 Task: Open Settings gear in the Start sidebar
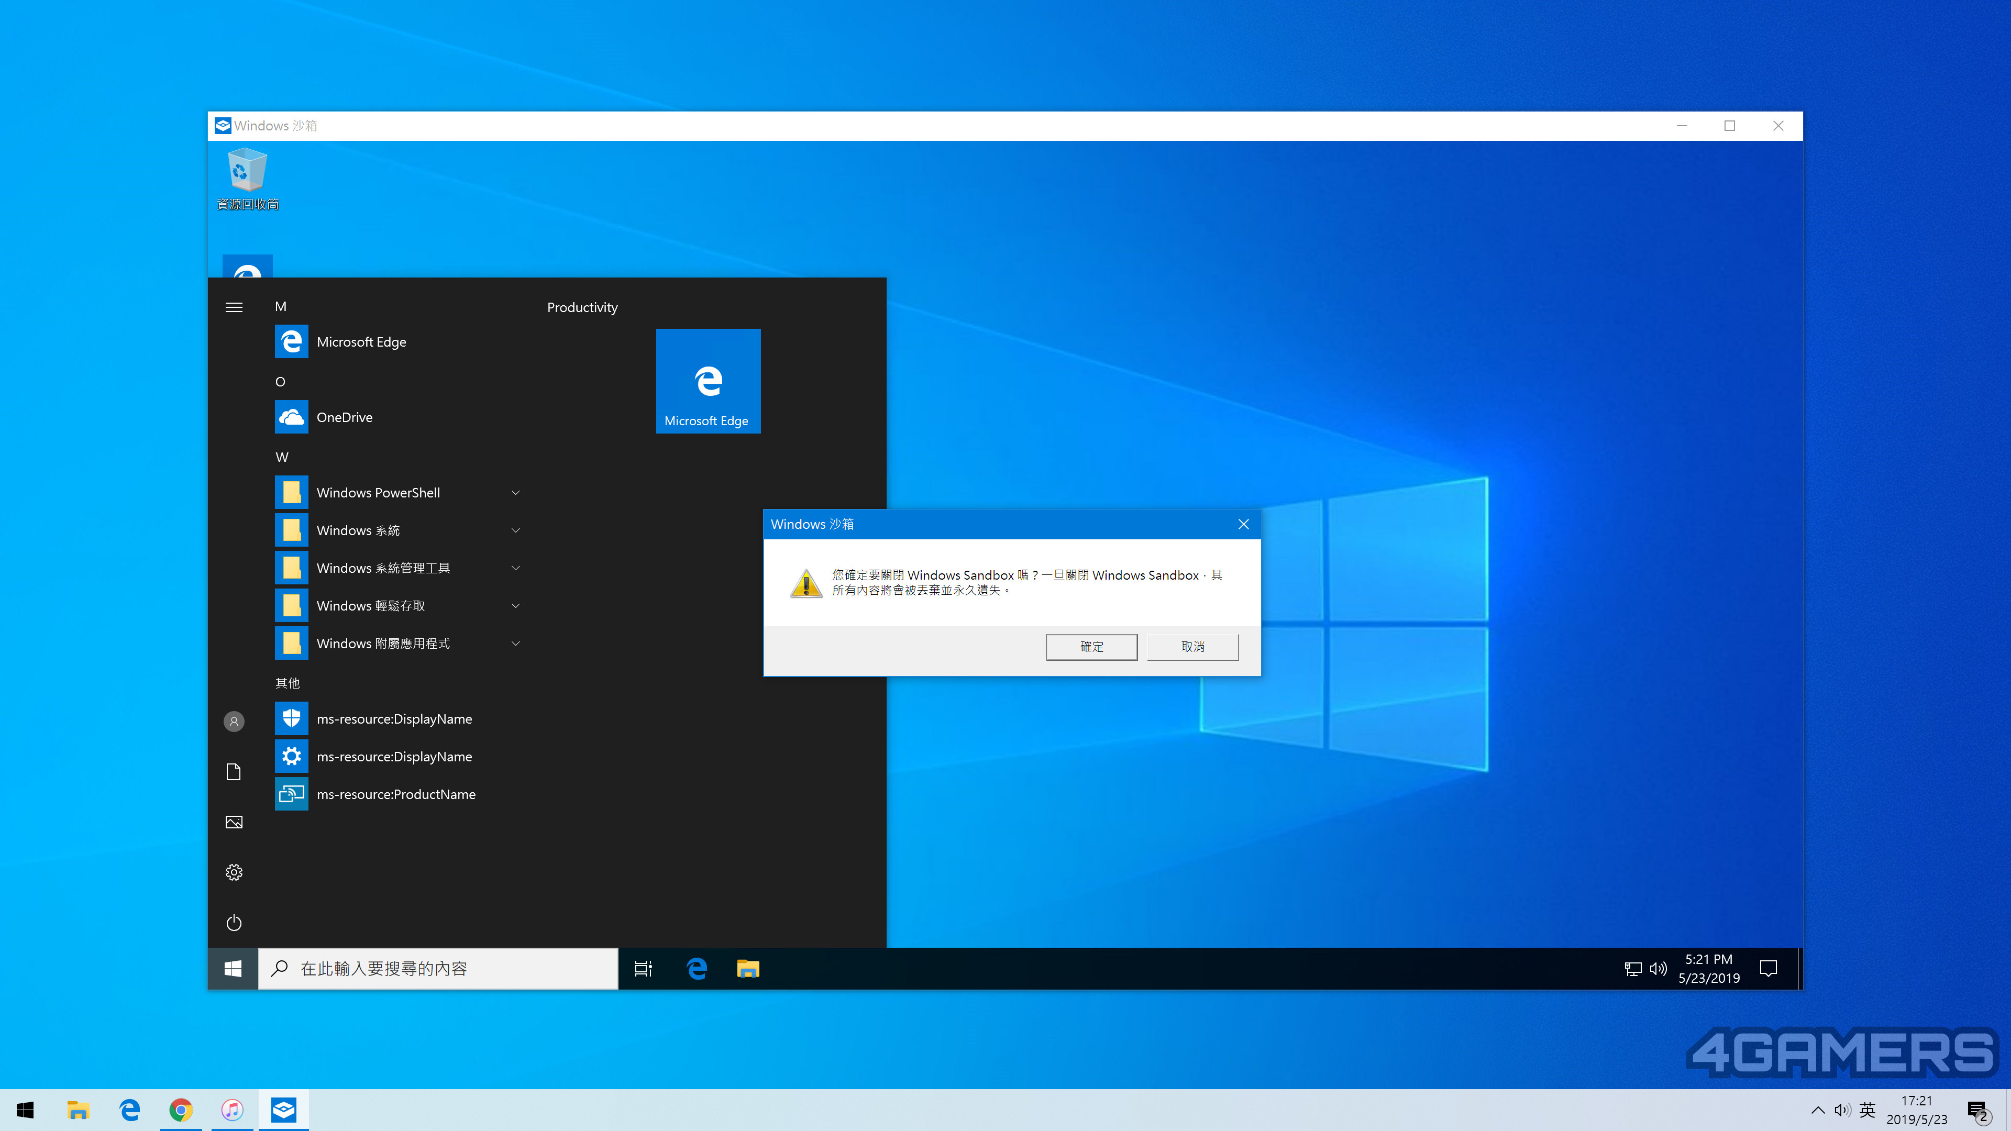click(x=234, y=872)
